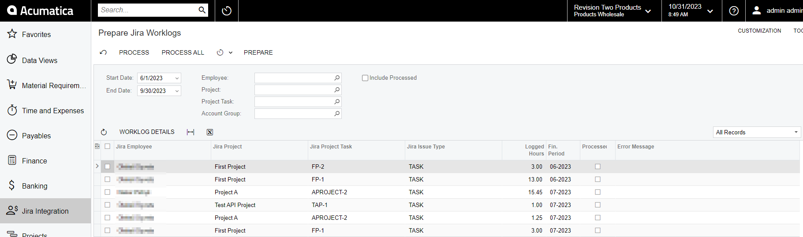This screenshot has height=237, width=803.
Task: Open the Help question mark icon
Action: 734,11
